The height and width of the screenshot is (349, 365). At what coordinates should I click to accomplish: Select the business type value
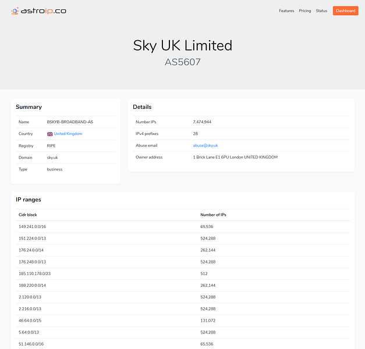(x=55, y=169)
